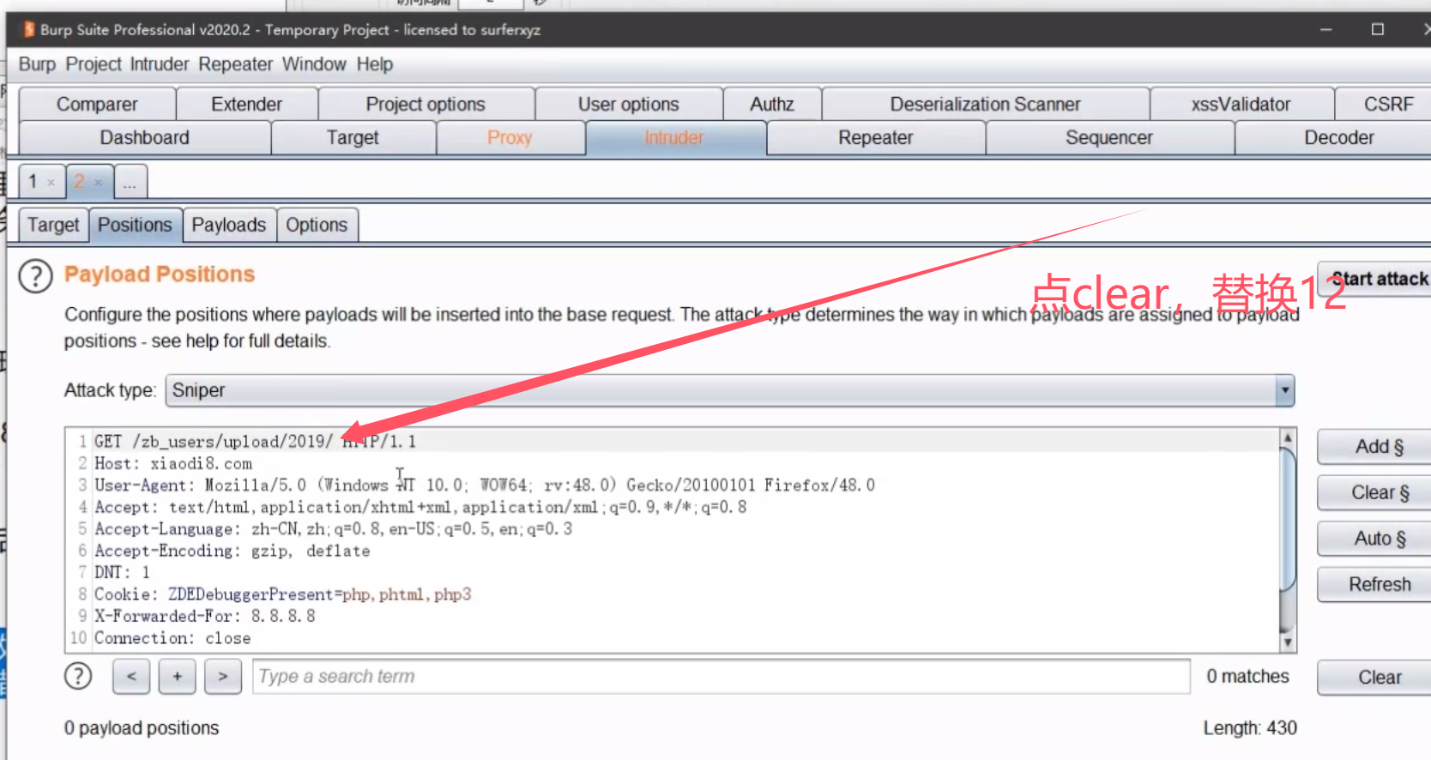Viewport: 1431px width, 760px height.
Task: Open the Burp menu
Action: [x=37, y=64]
